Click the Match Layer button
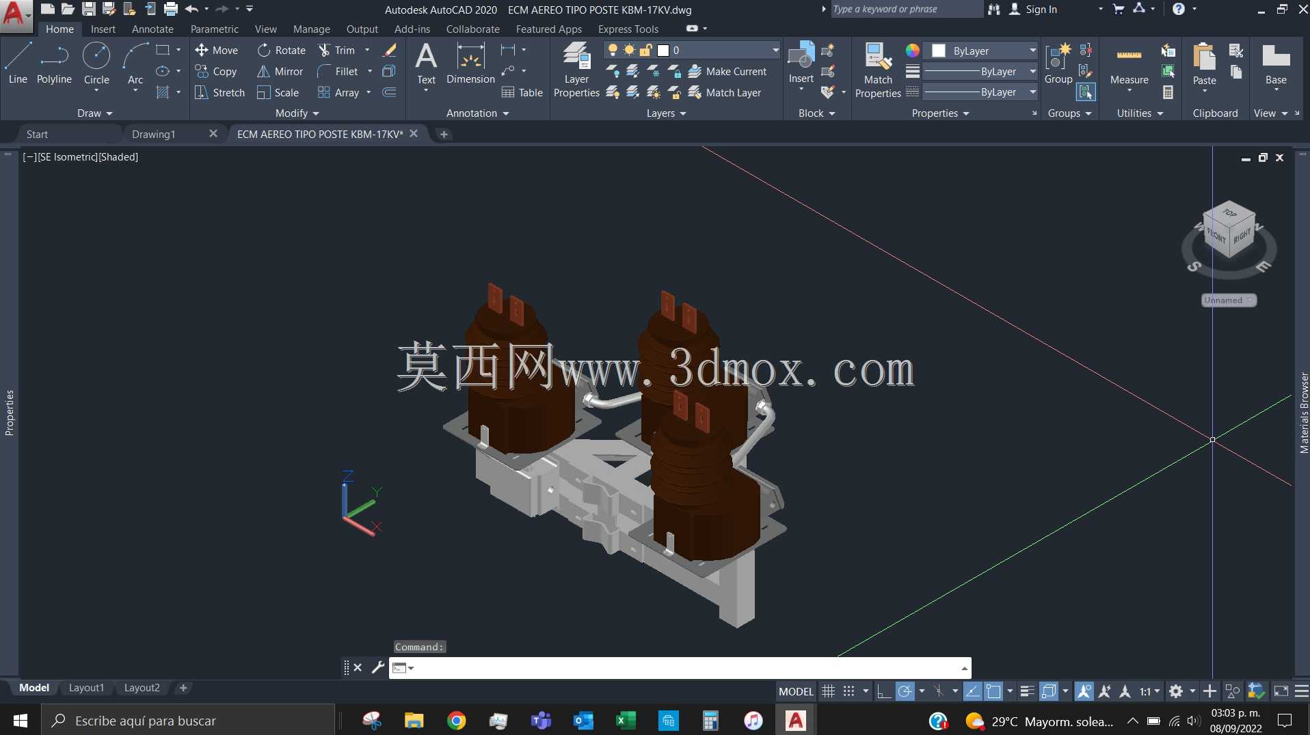The image size is (1310, 735). pos(725,92)
